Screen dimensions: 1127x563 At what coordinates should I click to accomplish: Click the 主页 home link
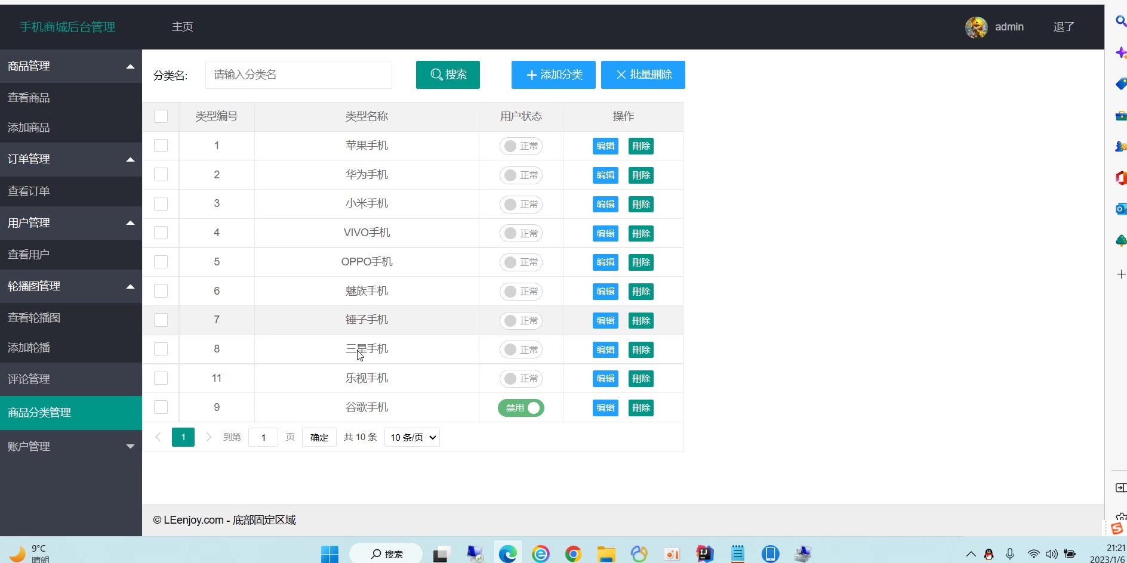click(182, 27)
